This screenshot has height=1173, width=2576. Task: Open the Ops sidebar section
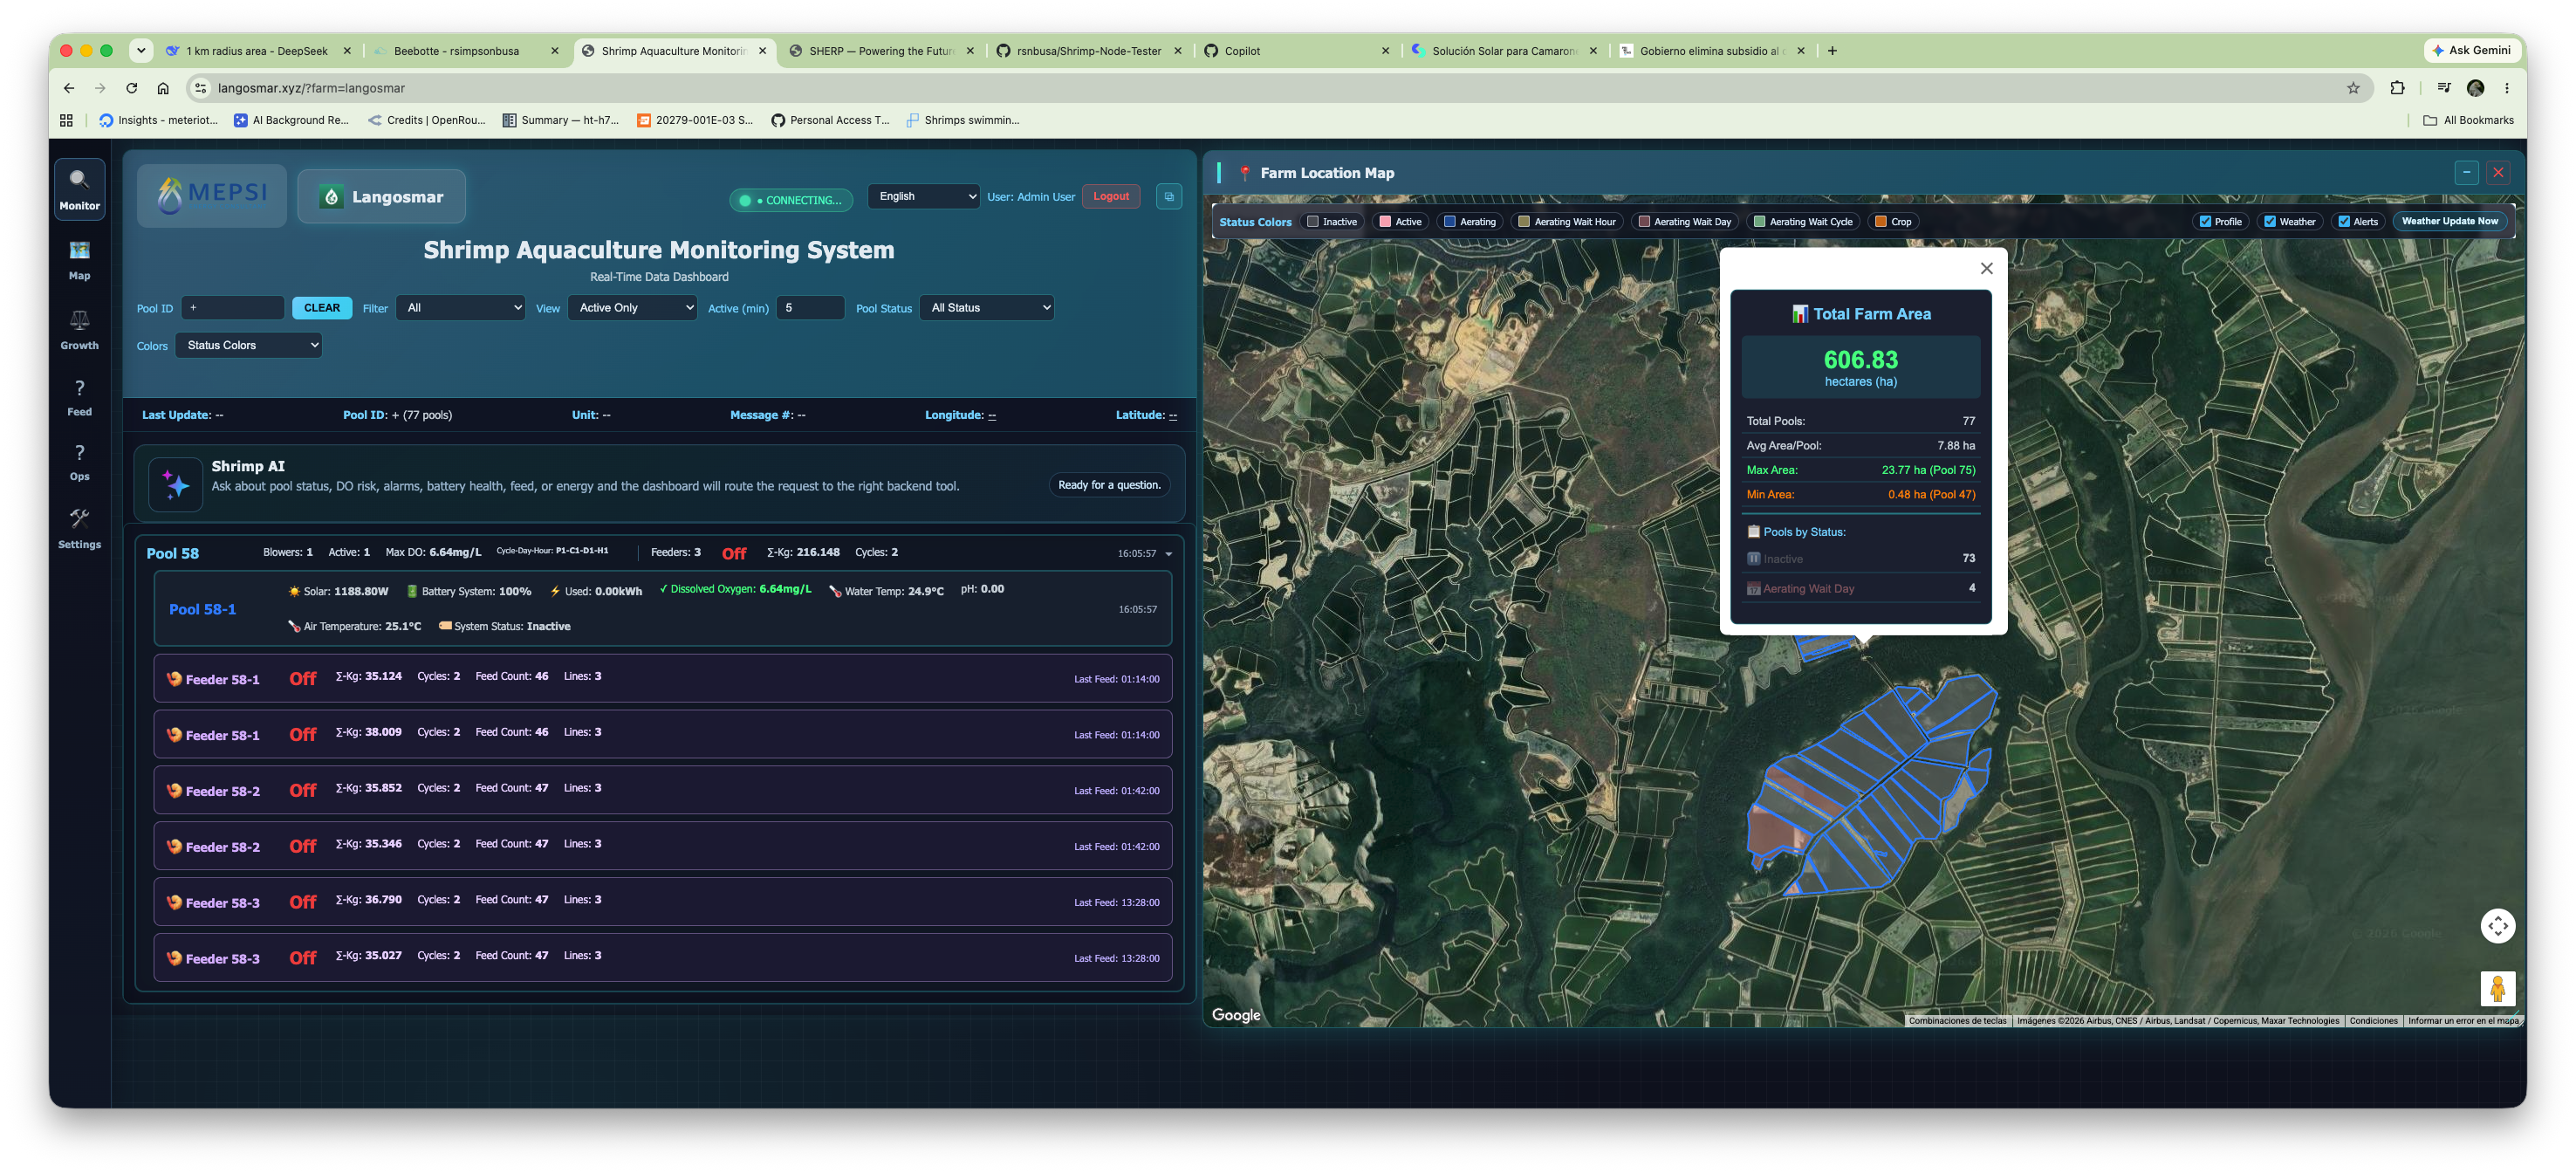pos(79,462)
